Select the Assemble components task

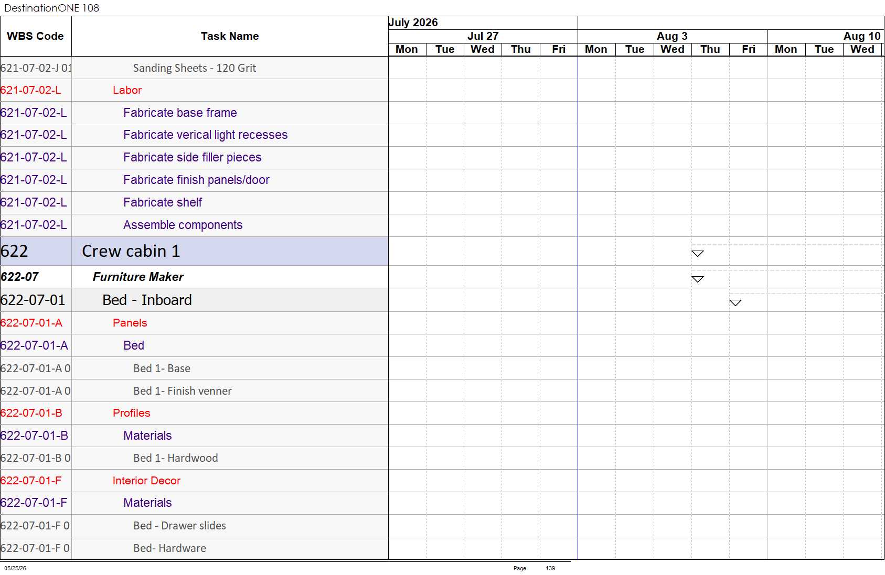(x=194, y=225)
